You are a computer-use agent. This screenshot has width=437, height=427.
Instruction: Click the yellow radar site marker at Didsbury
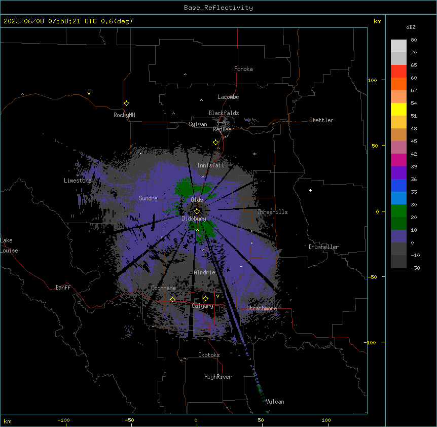click(x=197, y=211)
